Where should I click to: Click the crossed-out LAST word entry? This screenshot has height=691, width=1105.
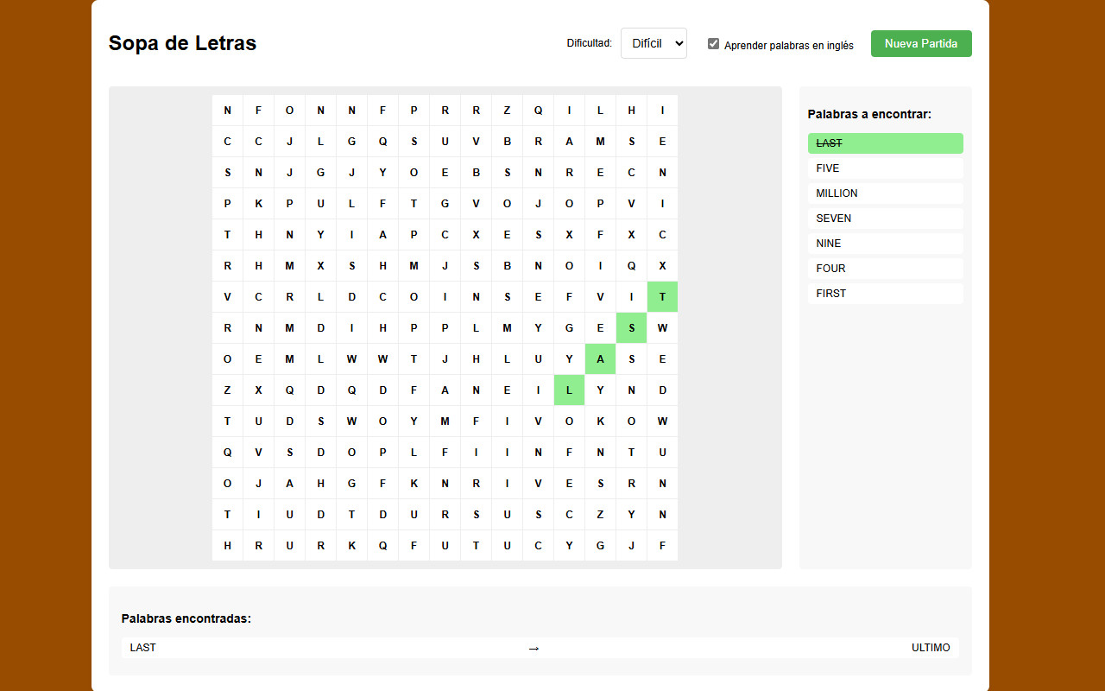pos(885,143)
